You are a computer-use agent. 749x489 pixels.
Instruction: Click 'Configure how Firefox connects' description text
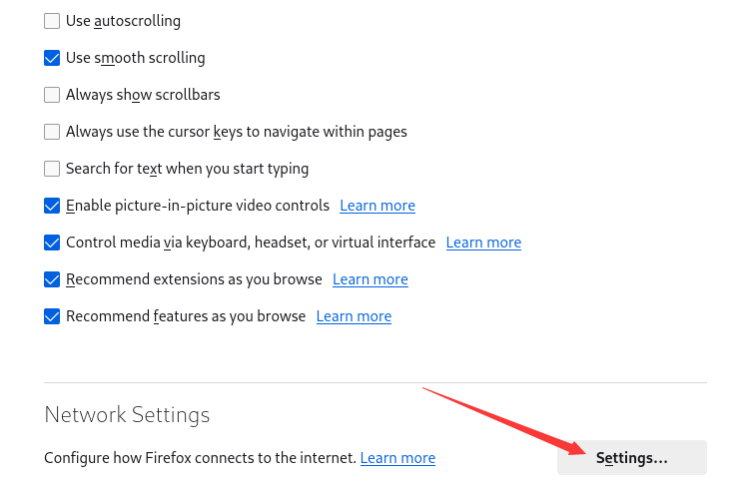pos(200,458)
